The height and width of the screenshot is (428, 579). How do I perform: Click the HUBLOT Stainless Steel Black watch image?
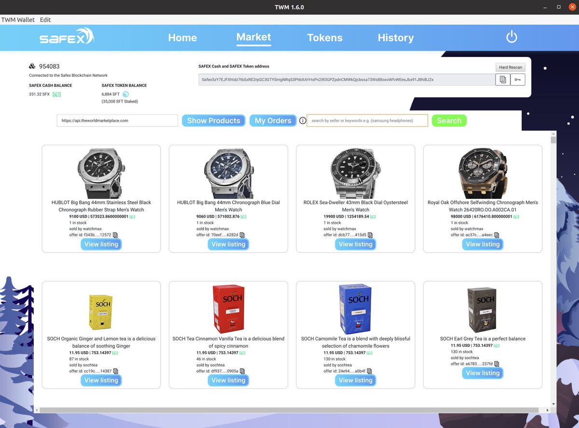[101, 173]
